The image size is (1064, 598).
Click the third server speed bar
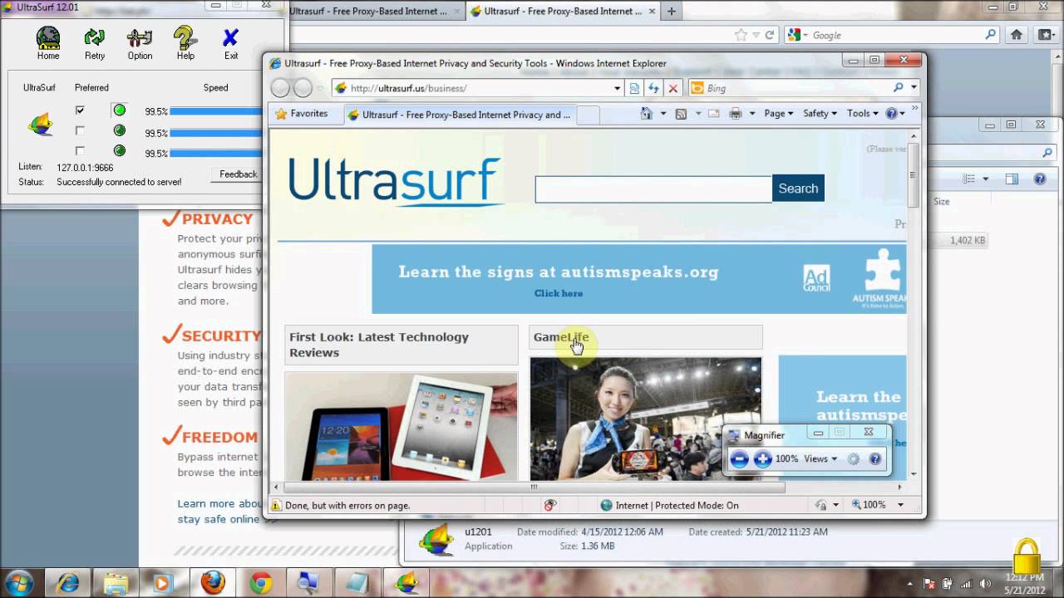tap(216, 153)
